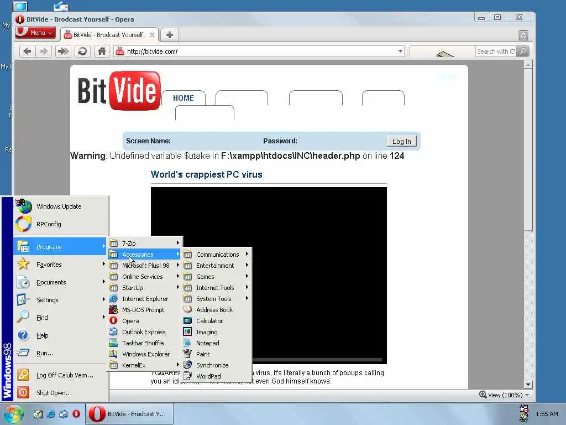The width and height of the screenshot is (566, 425).
Task: Expand the Settings submenu
Action: [x=61, y=300]
